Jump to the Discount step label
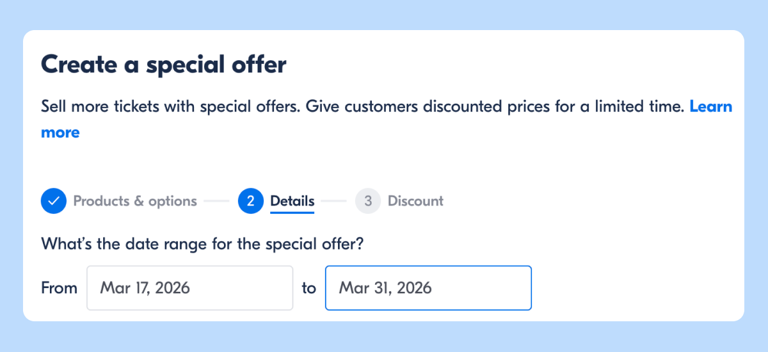Image resolution: width=768 pixels, height=352 pixels. (x=415, y=201)
